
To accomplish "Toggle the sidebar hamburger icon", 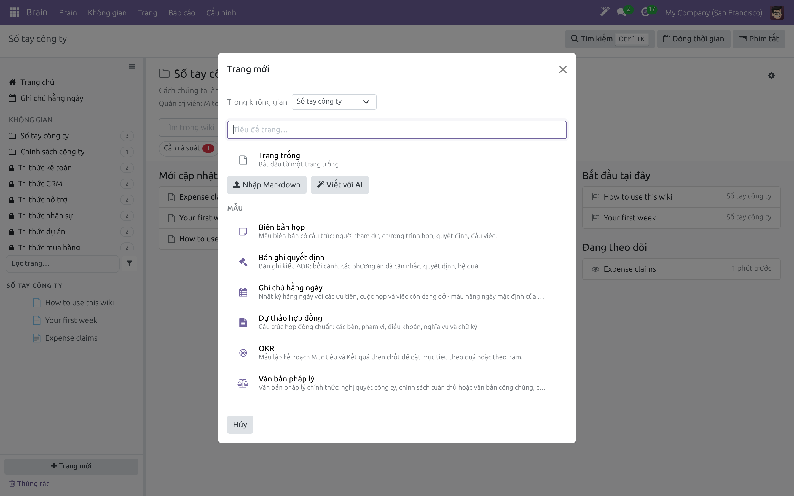I will click(132, 67).
